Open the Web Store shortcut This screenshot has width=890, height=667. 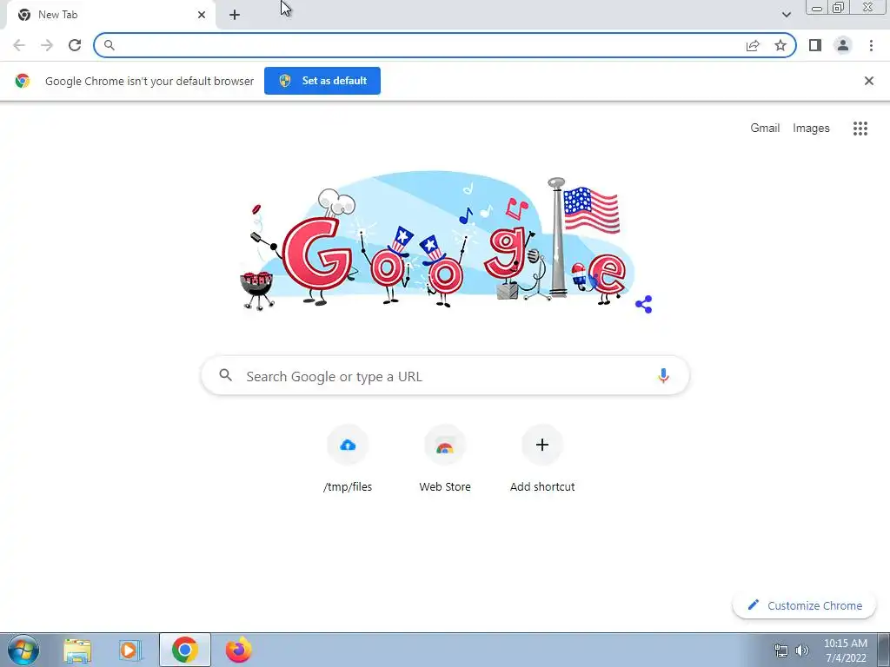(445, 458)
